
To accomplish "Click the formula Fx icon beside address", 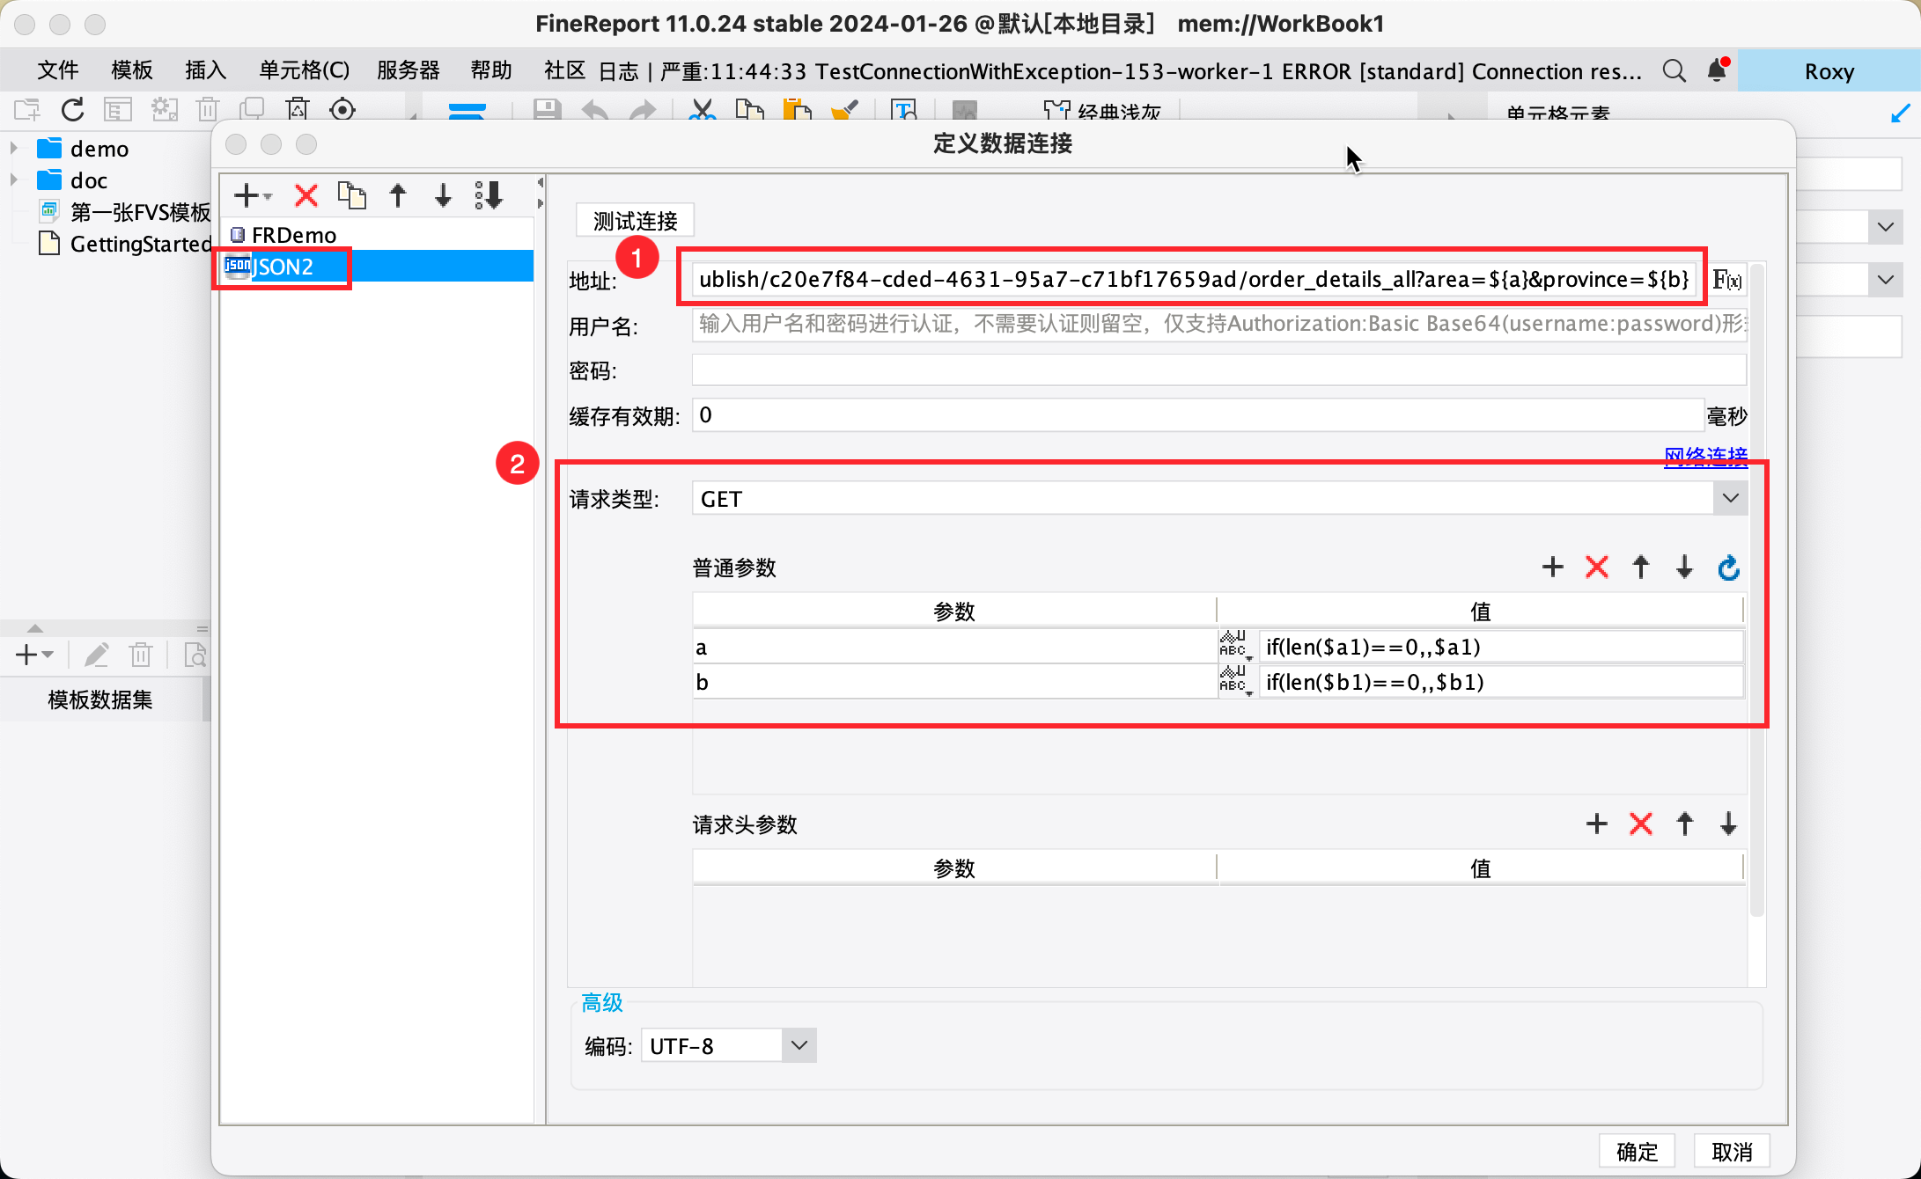I will point(1726,280).
